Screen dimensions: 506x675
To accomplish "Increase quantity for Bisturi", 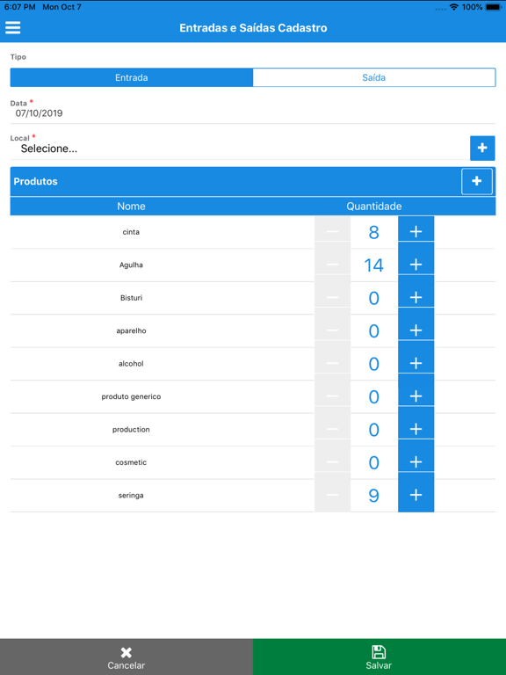I will pyautogui.click(x=416, y=298).
